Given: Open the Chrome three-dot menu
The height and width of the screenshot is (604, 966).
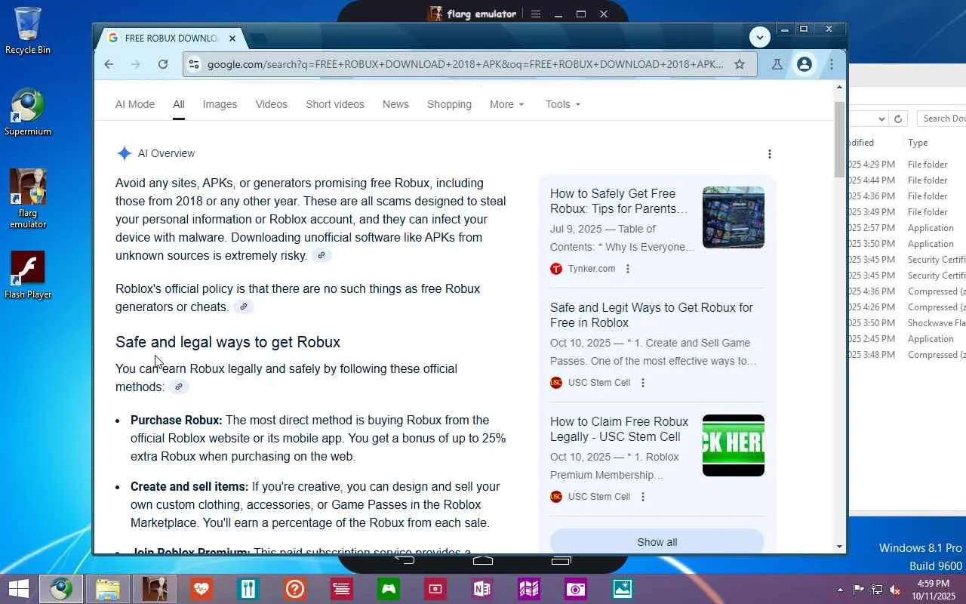Looking at the screenshot, I should 832,64.
